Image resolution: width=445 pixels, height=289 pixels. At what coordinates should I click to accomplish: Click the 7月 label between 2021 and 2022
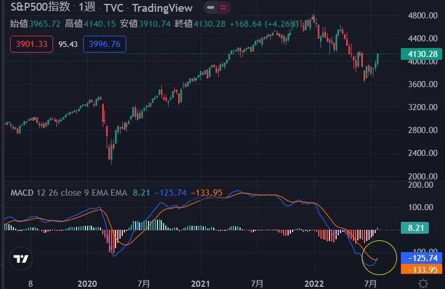(257, 283)
